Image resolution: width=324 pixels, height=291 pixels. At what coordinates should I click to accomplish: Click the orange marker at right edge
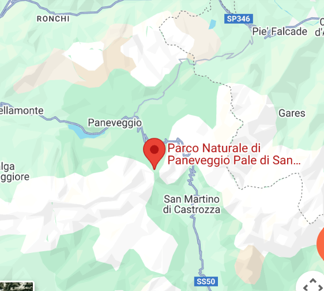click(x=321, y=244)
